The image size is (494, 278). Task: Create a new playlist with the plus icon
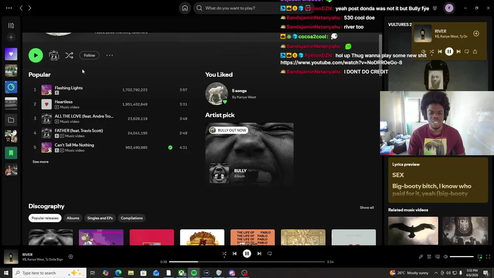[x=11, y=37]
